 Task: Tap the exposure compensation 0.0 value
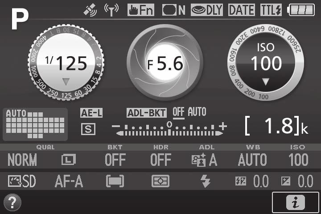point(305,181)
